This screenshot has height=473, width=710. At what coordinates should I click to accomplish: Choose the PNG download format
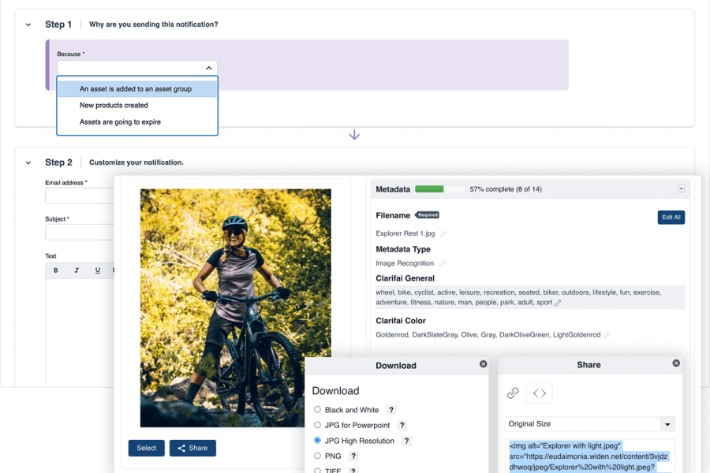(x=318, y=456)
